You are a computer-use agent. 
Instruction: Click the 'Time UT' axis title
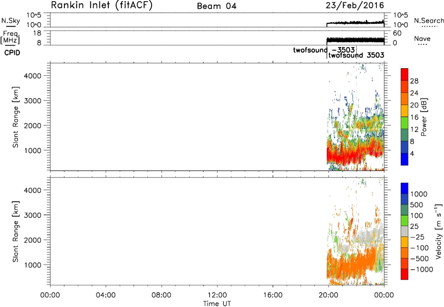coord(217,304)
